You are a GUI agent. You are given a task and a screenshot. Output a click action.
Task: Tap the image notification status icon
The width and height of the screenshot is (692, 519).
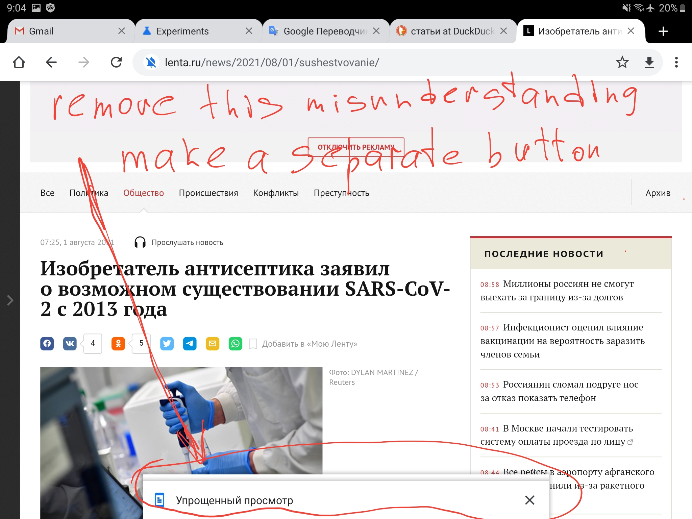pyautogui.click(x=36, y=8)
